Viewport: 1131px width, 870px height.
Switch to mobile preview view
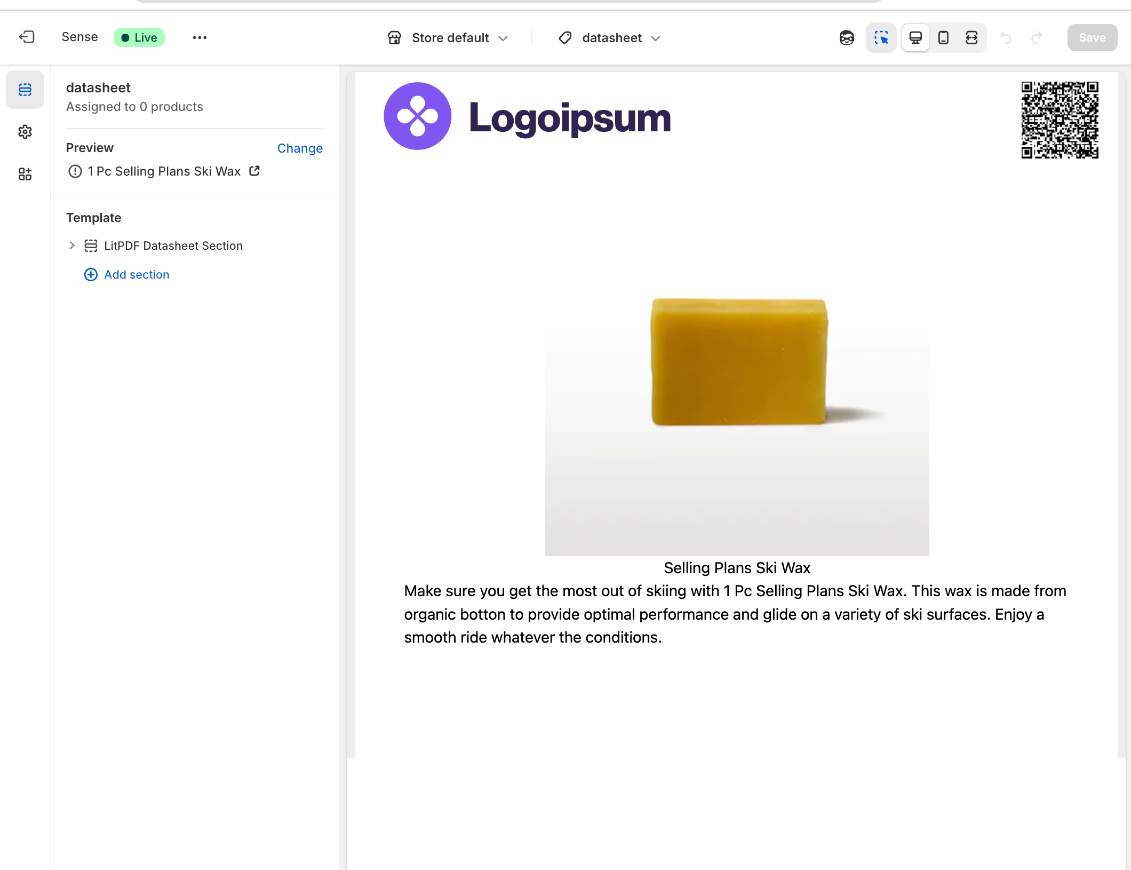(x=943, y=38)
